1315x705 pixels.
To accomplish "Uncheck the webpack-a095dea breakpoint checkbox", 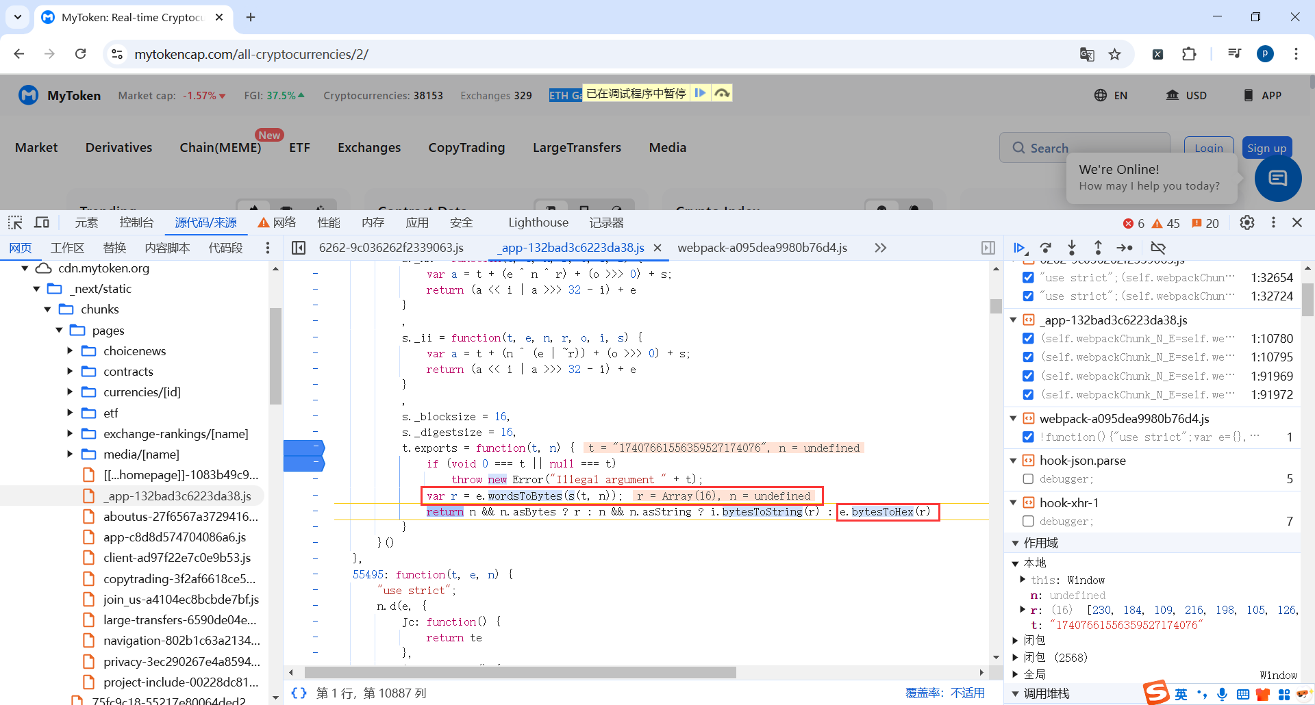I will tap(1028, 437).
